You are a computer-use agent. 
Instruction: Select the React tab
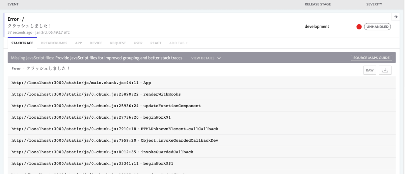156,43
